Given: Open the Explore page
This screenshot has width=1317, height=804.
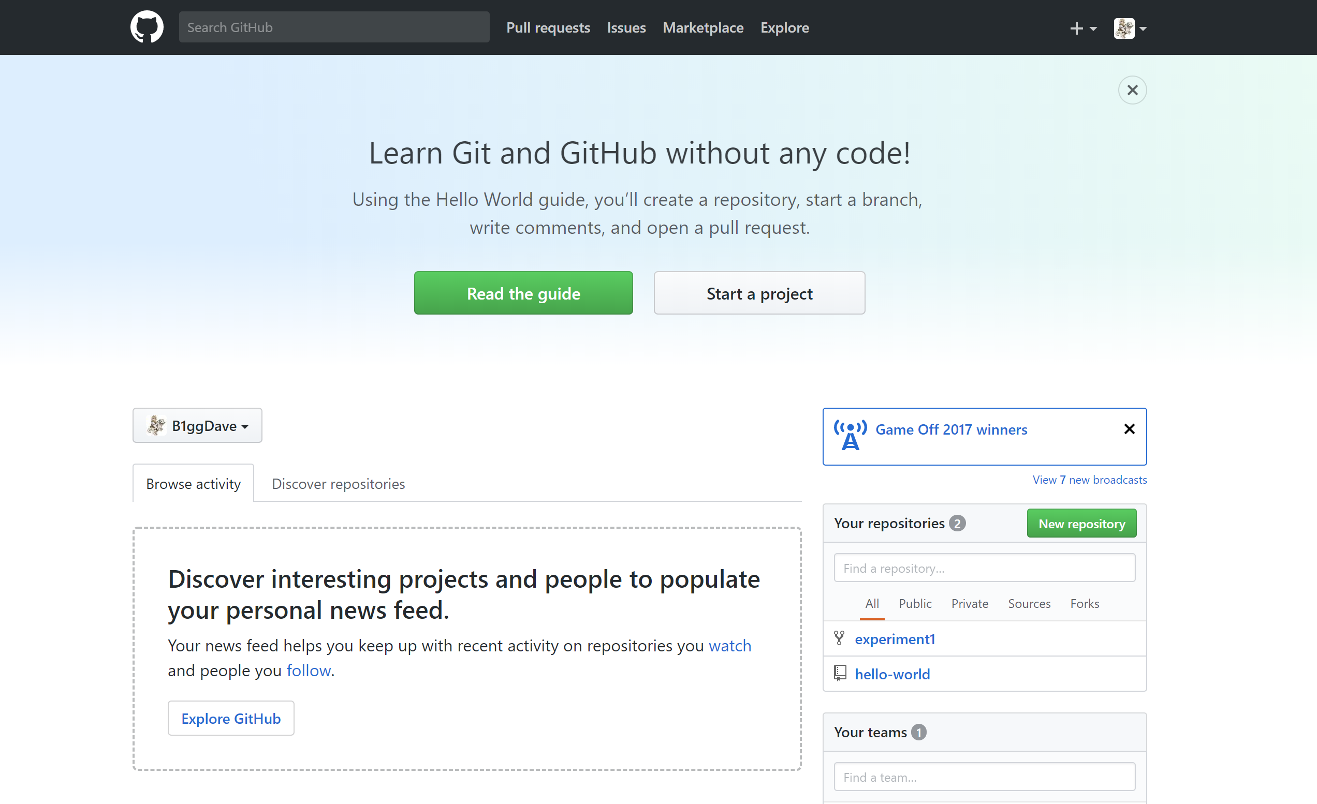Looking at the screenshot, I should (785, 27).
